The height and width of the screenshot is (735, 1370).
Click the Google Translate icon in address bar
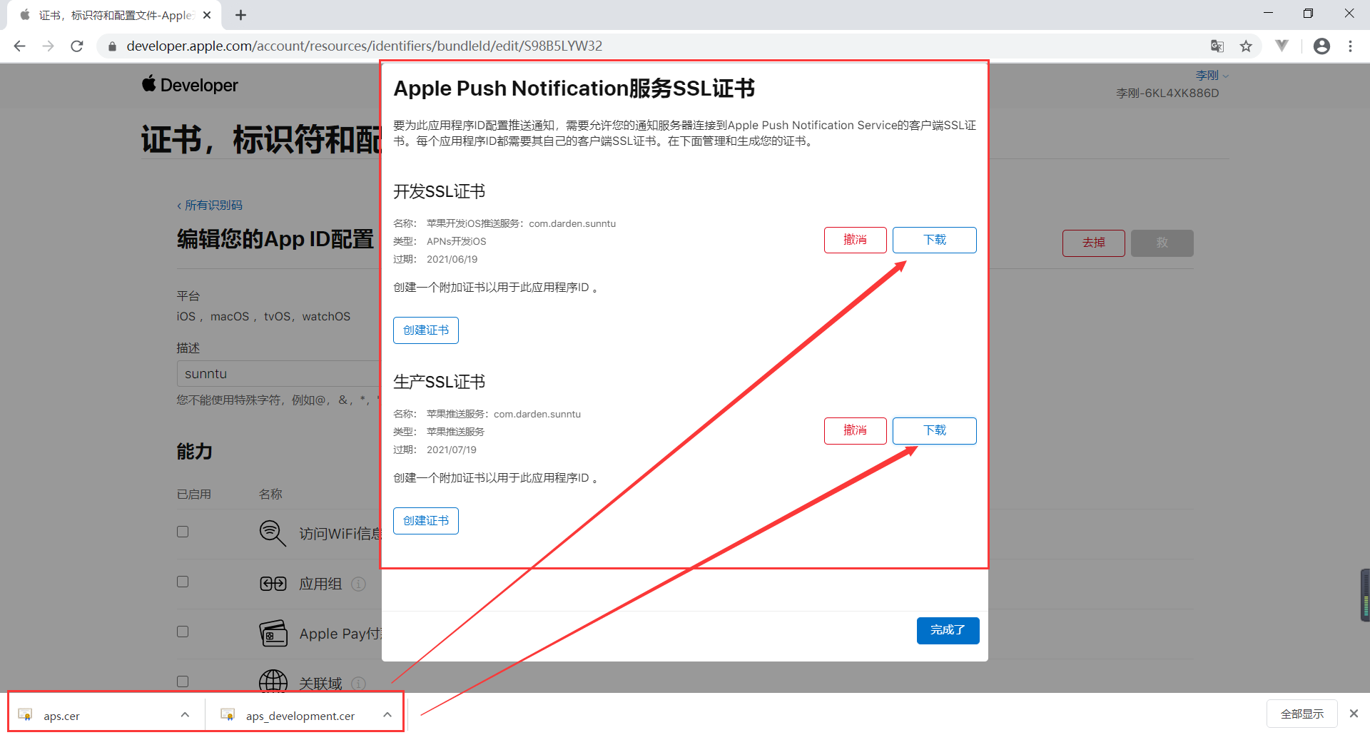[x=1217, y=46]
